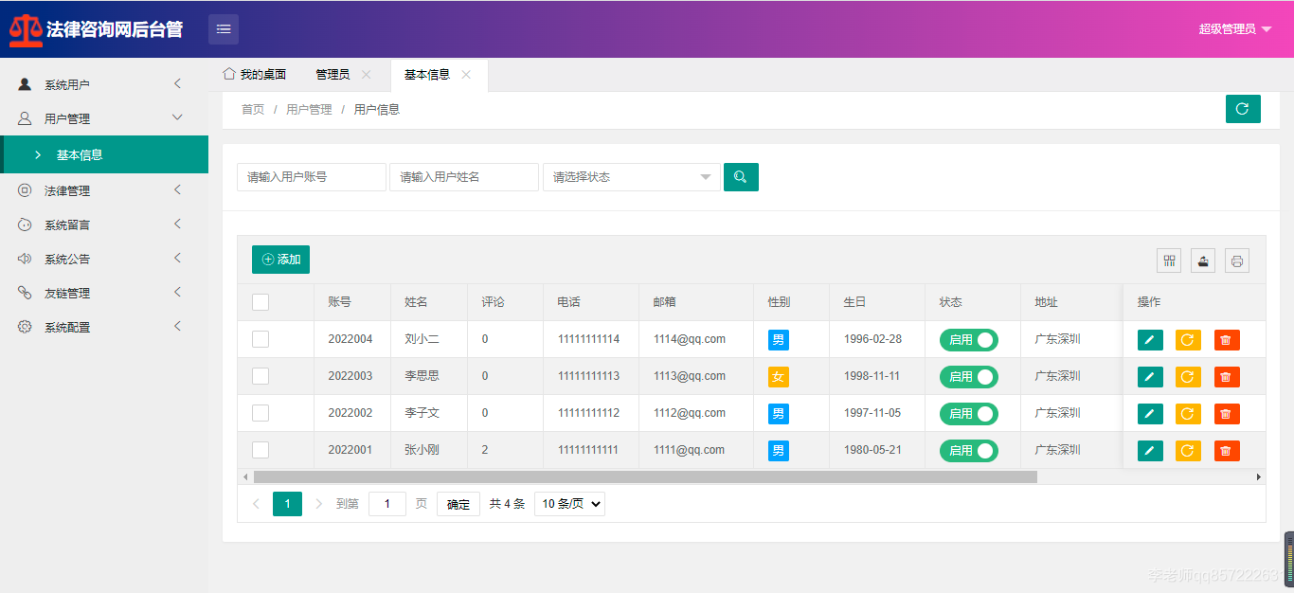Click the reset icon in 张小刚 row
1294x593 pixels.
pyautogui.click(x=1188, y=451)
